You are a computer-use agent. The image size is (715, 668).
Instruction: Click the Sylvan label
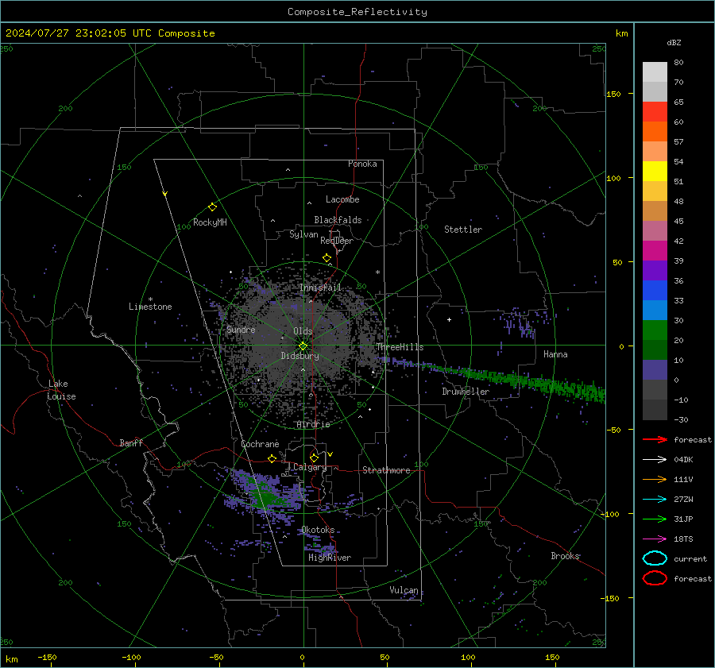(303, 234)
